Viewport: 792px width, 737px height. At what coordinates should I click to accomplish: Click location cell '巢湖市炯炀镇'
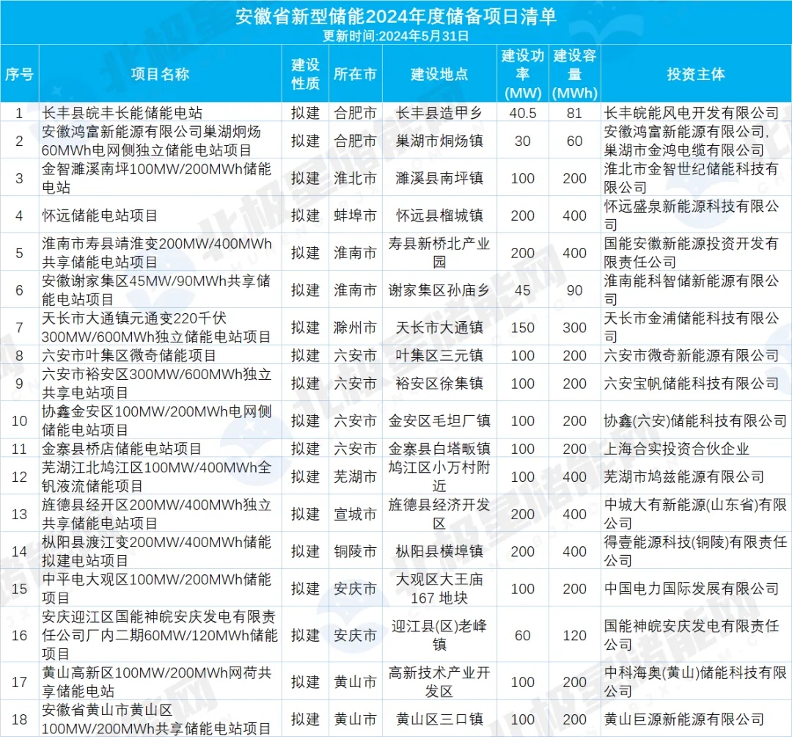(x=439, y=141)
